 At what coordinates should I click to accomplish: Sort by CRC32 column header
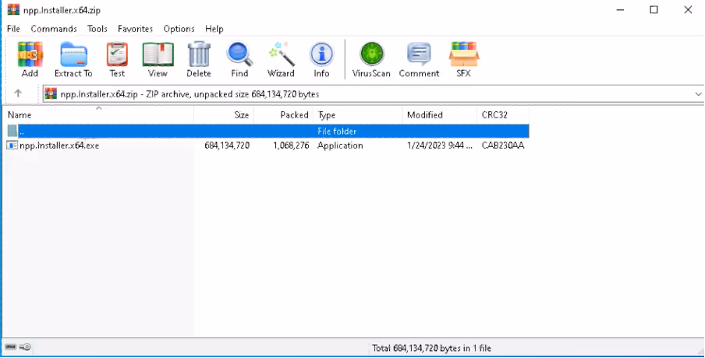point(503,115)
